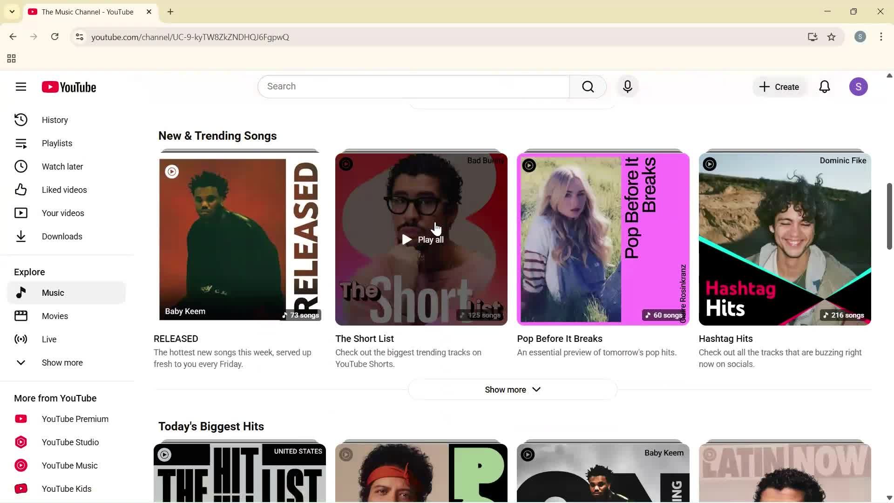Click the YouTube logo to go home

[68, 87]
